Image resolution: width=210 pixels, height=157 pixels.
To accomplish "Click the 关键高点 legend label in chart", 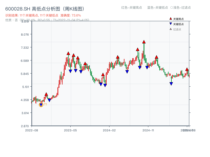I will (178, 19).
